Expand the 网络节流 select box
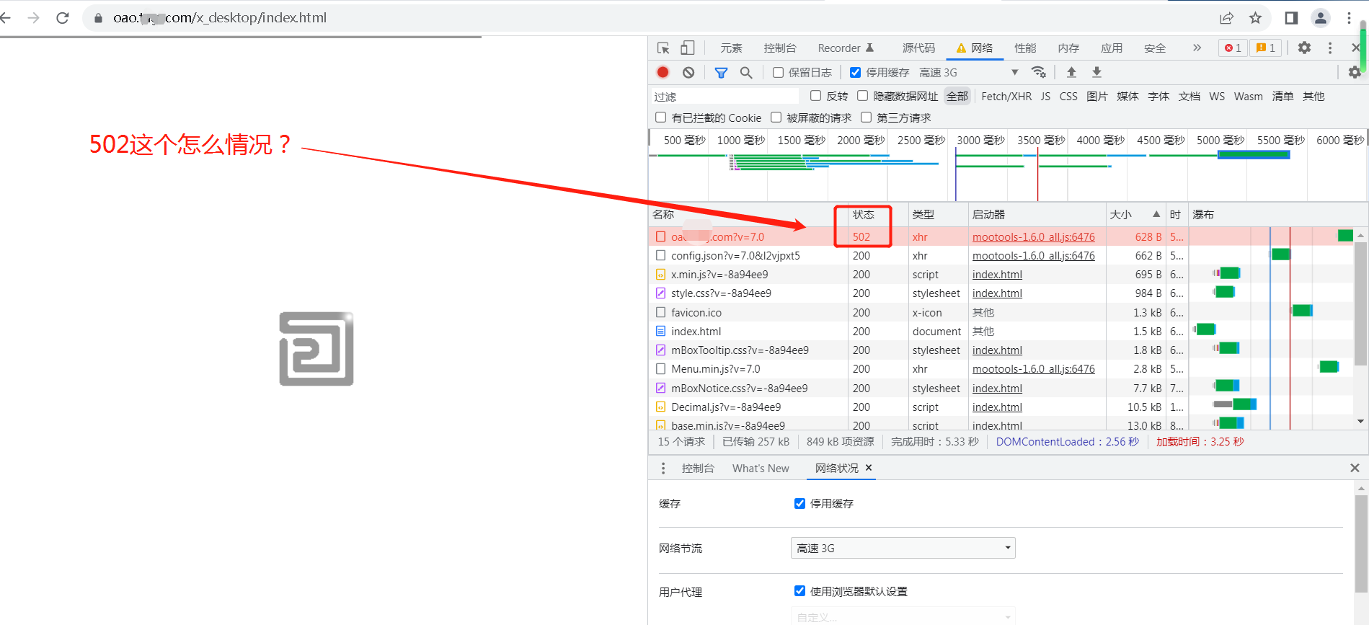Screen dimensions: 1369x625 [903, 548]
